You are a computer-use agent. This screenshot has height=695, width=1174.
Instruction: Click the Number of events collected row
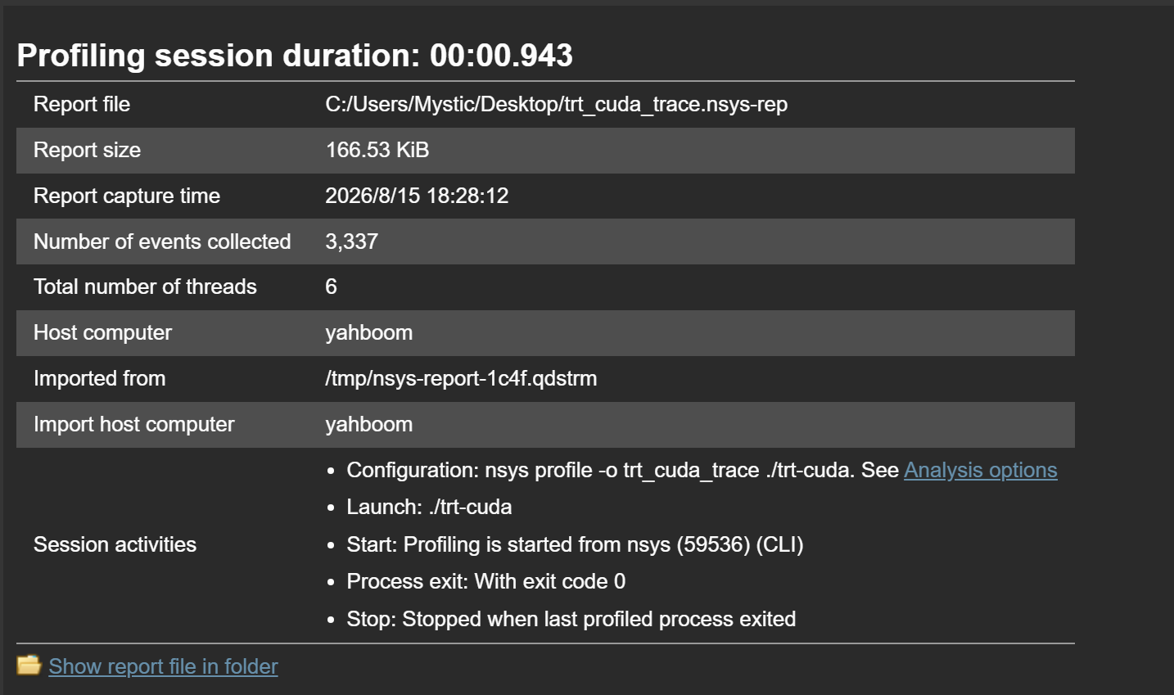tap(545, 241)
